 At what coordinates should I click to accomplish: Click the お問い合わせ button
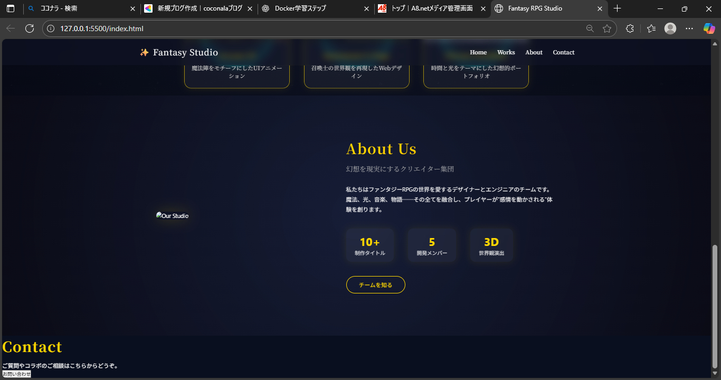[16, 374]
